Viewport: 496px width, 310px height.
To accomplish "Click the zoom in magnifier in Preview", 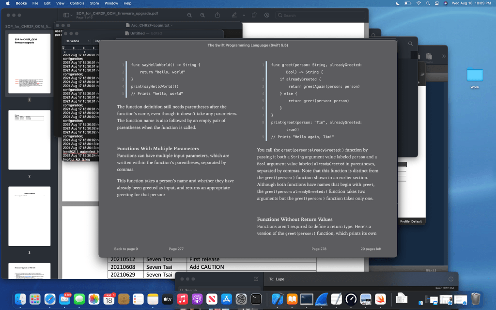I will coord(202,15).
